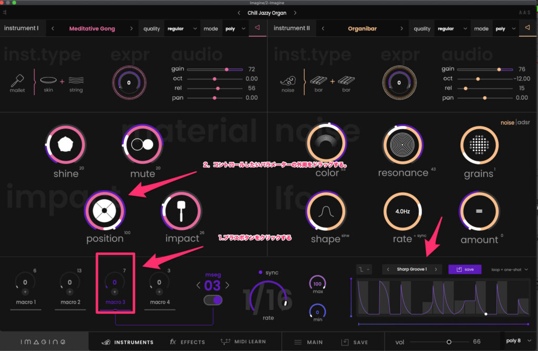Click the position knob icon
The height and width of the screenshot is (351, 538).
pyautogui.click(x=105, y=210)
